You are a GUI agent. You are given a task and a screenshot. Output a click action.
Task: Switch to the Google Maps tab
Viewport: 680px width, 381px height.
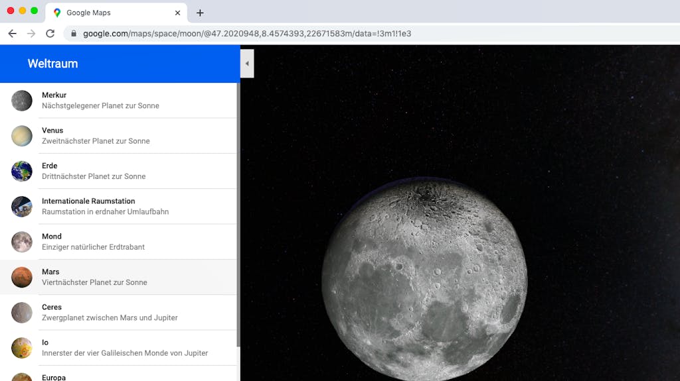[x=116, y=13]
